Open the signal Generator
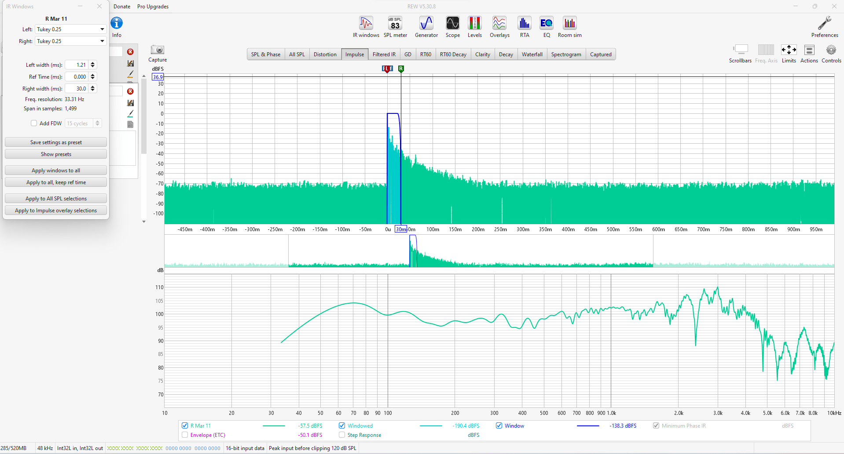This screenshot has height=454, width=844. click(426, 27)
